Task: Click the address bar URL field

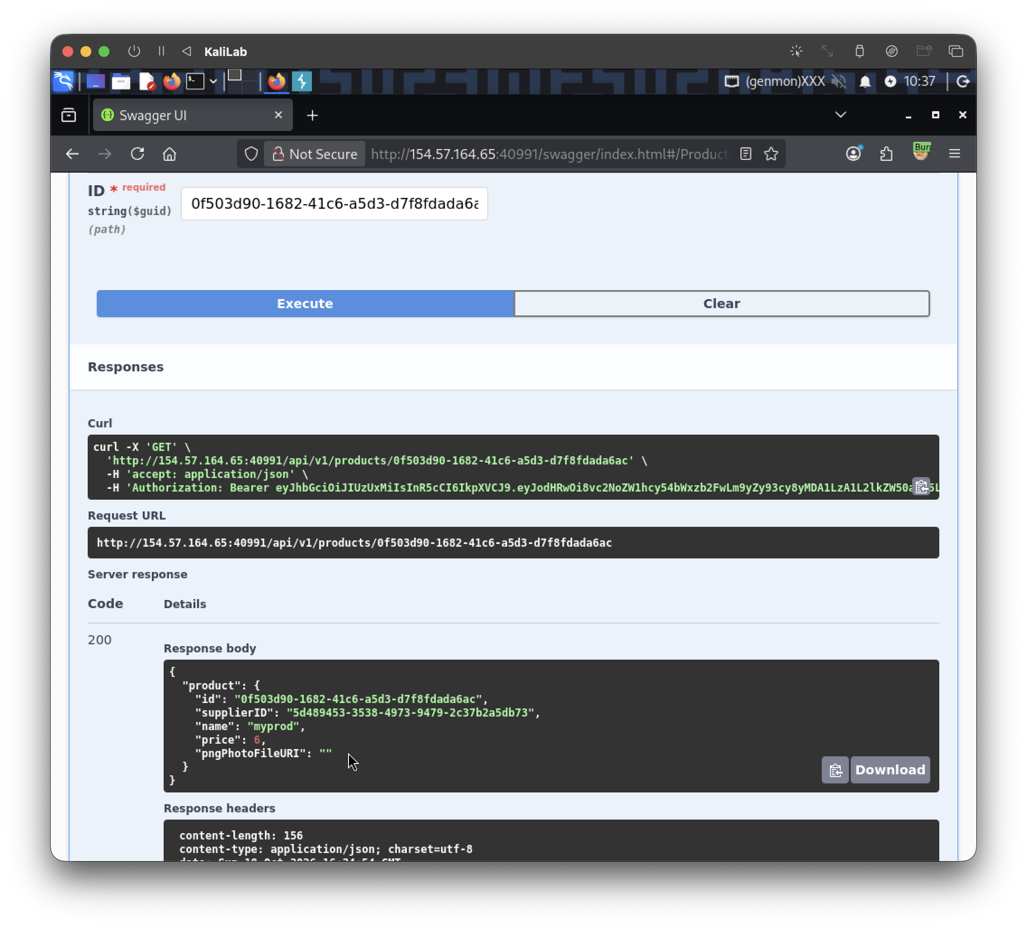Action: pos(550,154)
